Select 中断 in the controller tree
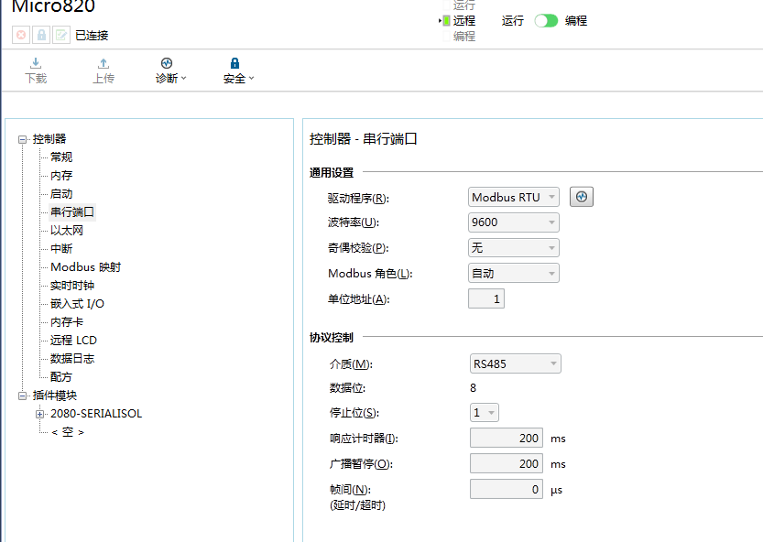763x542 pixels. coord(61,249)
